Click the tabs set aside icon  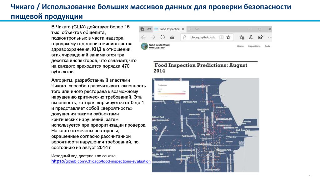[x=142, y=29]
